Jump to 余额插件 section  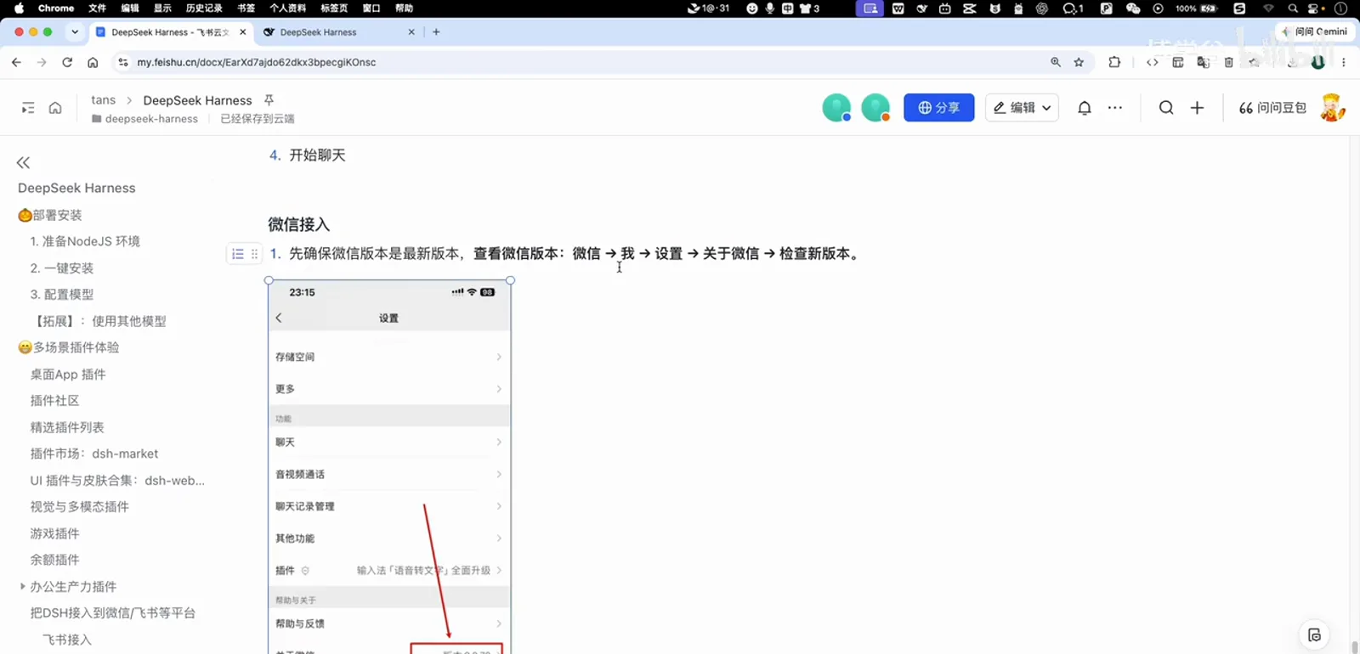54,560
